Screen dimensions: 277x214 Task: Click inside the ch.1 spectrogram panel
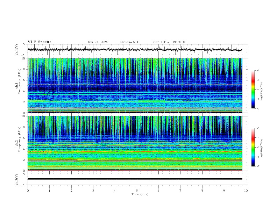pyautogui.click(x=136, y=86)
